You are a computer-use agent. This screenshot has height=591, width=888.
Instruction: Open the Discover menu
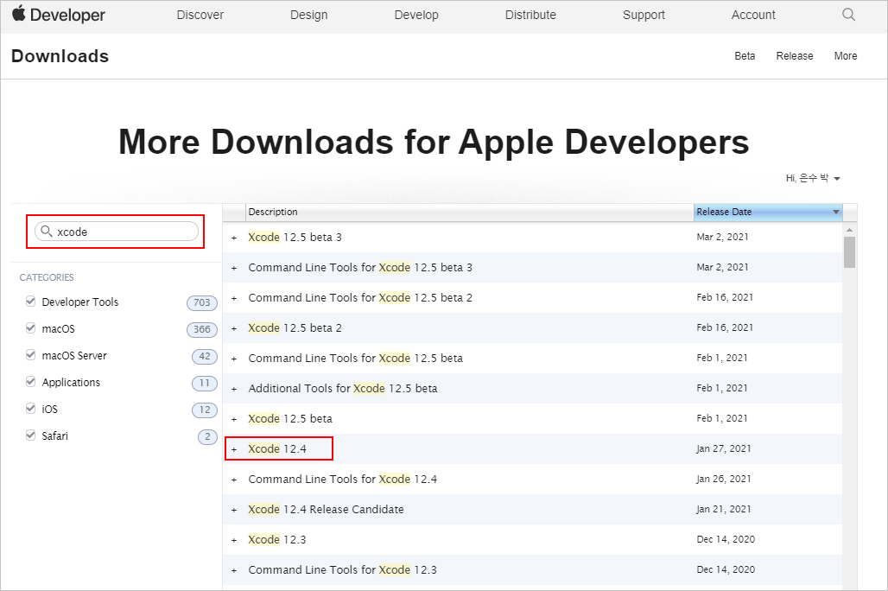200,15
